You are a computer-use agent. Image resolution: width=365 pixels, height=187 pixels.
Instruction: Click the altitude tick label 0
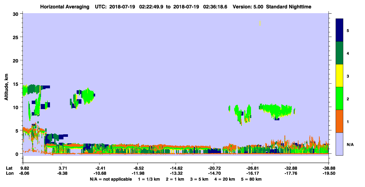17,154
